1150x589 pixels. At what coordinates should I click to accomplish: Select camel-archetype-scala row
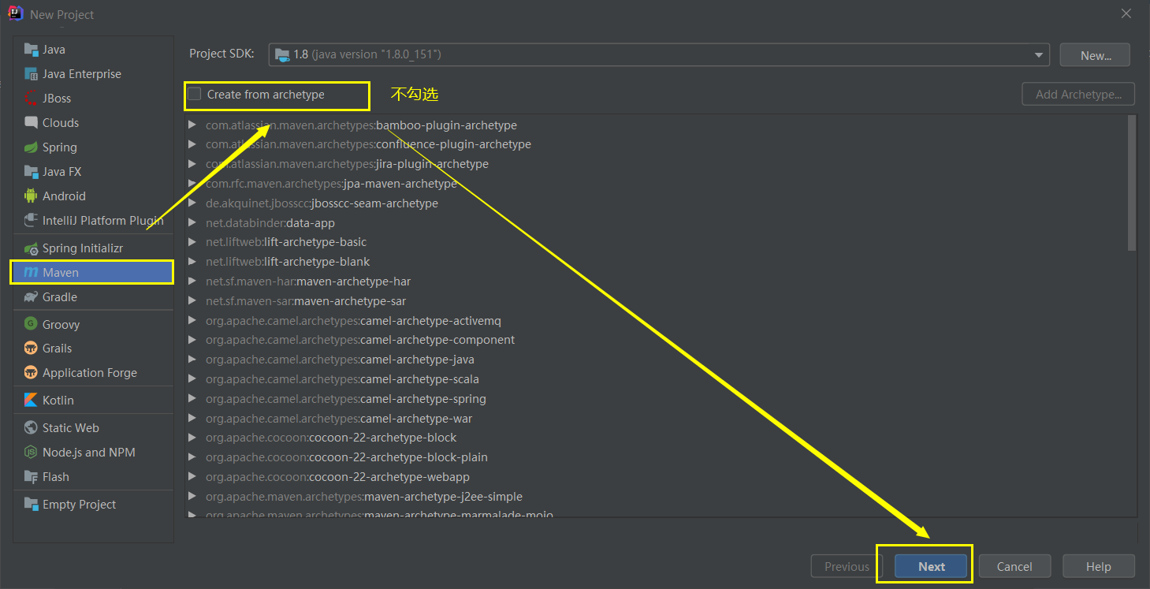click(655, 378)
